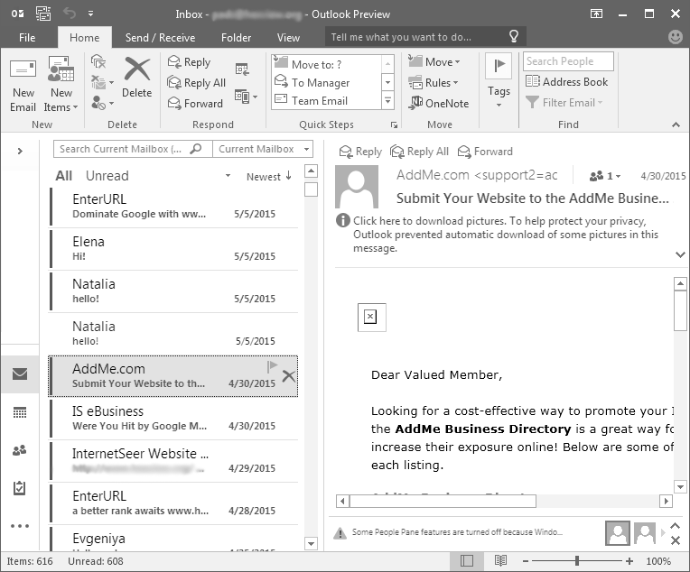Click the zoom slider handle
The height and width of the screenshot is (572, 690).
(577, 560)
